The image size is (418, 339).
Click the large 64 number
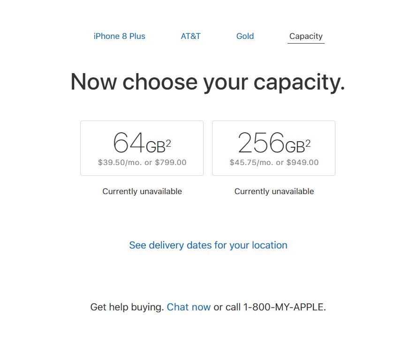[x=129, y=143]
